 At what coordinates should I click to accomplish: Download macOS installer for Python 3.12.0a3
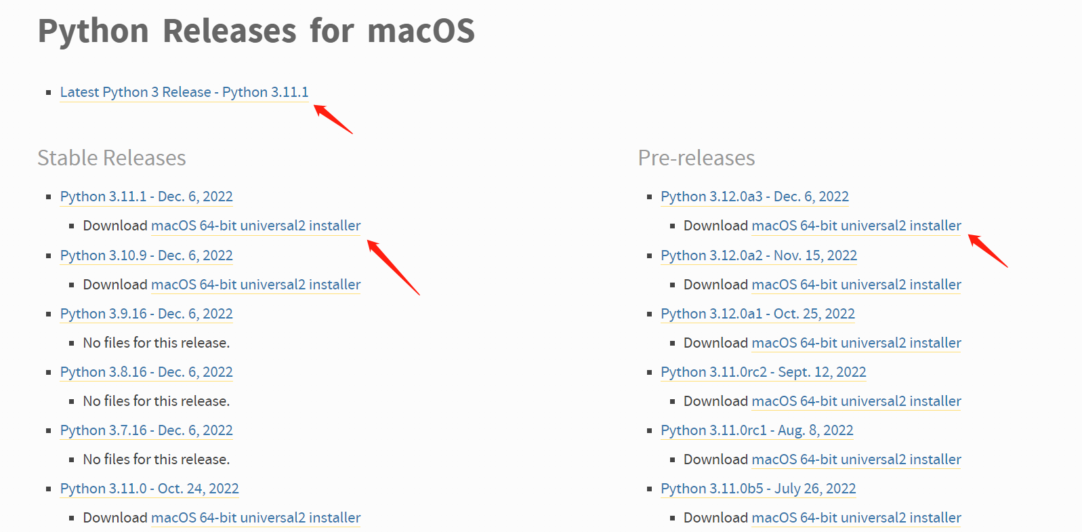click(x=856, y=226)
